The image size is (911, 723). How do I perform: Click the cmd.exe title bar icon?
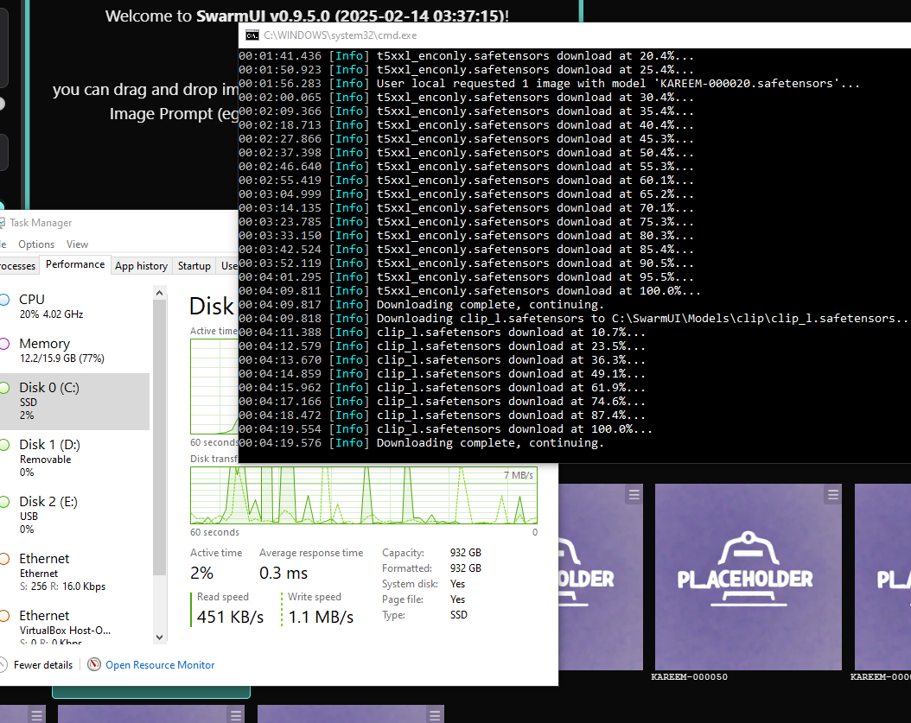coord(252,35)
